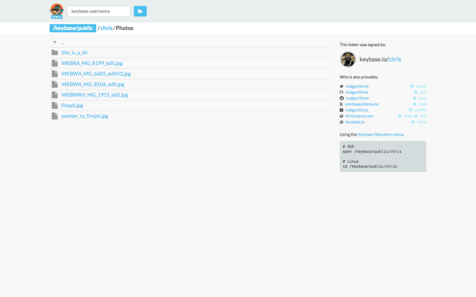Click file icon next to WEBWA_MG_6605_editV2.jpg
This screenshot has width=476, height=297.
point(55,73)
